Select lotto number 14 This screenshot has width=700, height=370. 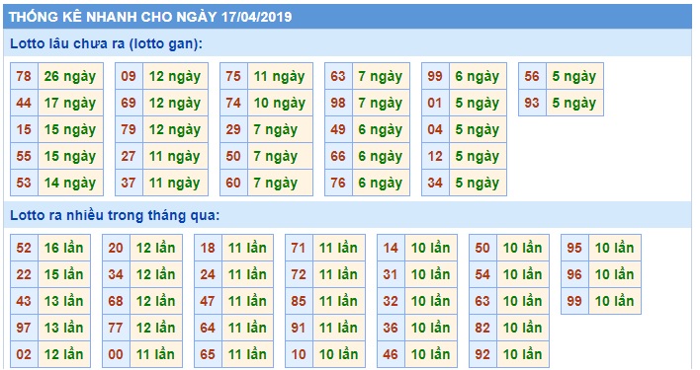(391, 248)
